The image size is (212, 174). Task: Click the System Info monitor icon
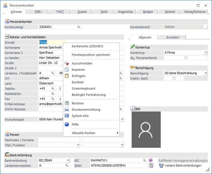67,116
